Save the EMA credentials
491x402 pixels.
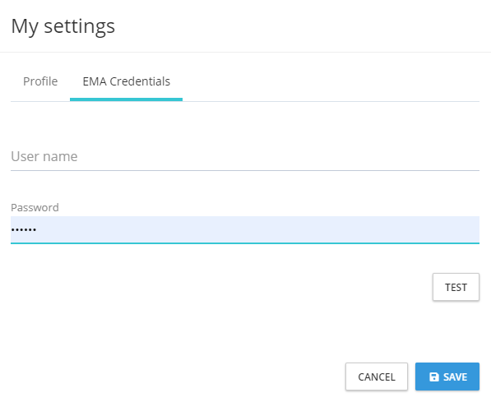pyautogui.click(x=447, y=377)
